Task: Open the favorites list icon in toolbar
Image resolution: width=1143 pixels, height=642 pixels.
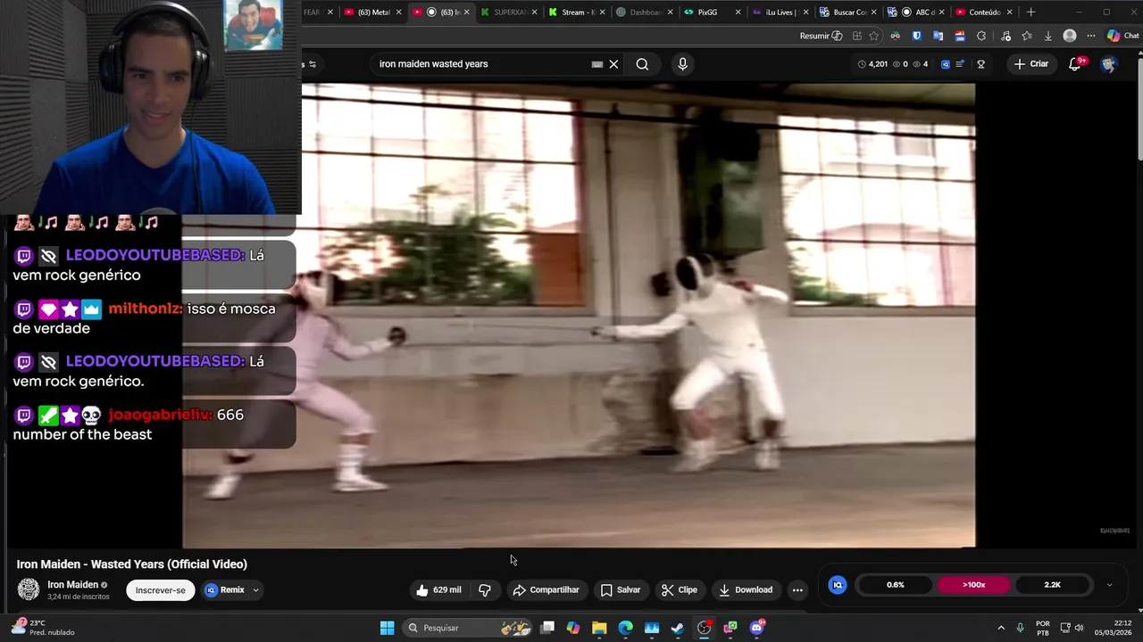Action: [1027, 36]
